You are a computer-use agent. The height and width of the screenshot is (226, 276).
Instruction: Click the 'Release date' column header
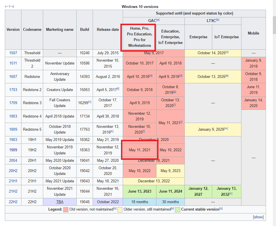point(108,29)
